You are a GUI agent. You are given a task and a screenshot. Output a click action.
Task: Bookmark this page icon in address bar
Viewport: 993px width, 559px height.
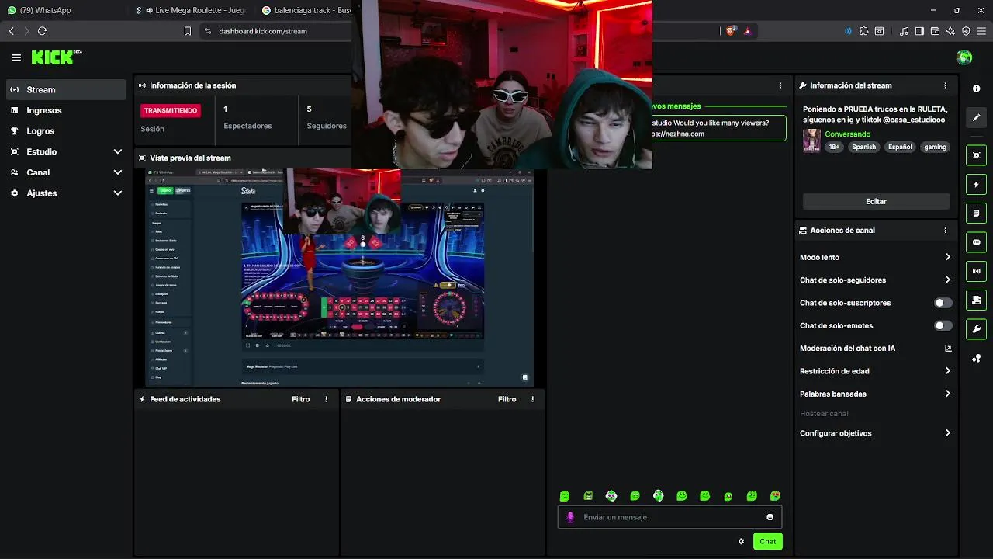tap(187, 31)
